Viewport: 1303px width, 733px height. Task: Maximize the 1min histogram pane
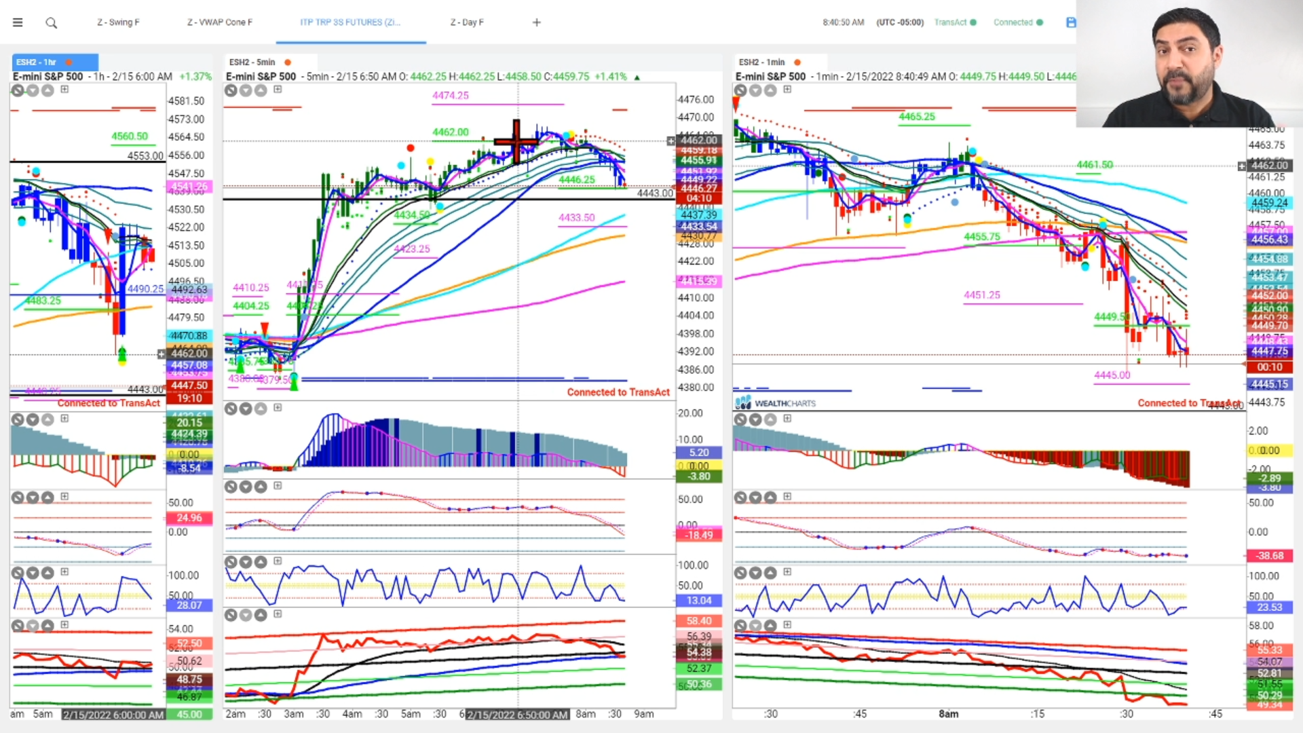787,418
